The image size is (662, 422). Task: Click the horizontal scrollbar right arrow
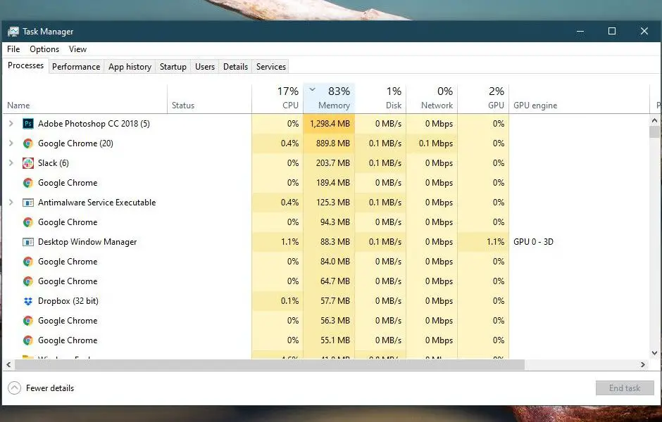click(x=643, y=364)
